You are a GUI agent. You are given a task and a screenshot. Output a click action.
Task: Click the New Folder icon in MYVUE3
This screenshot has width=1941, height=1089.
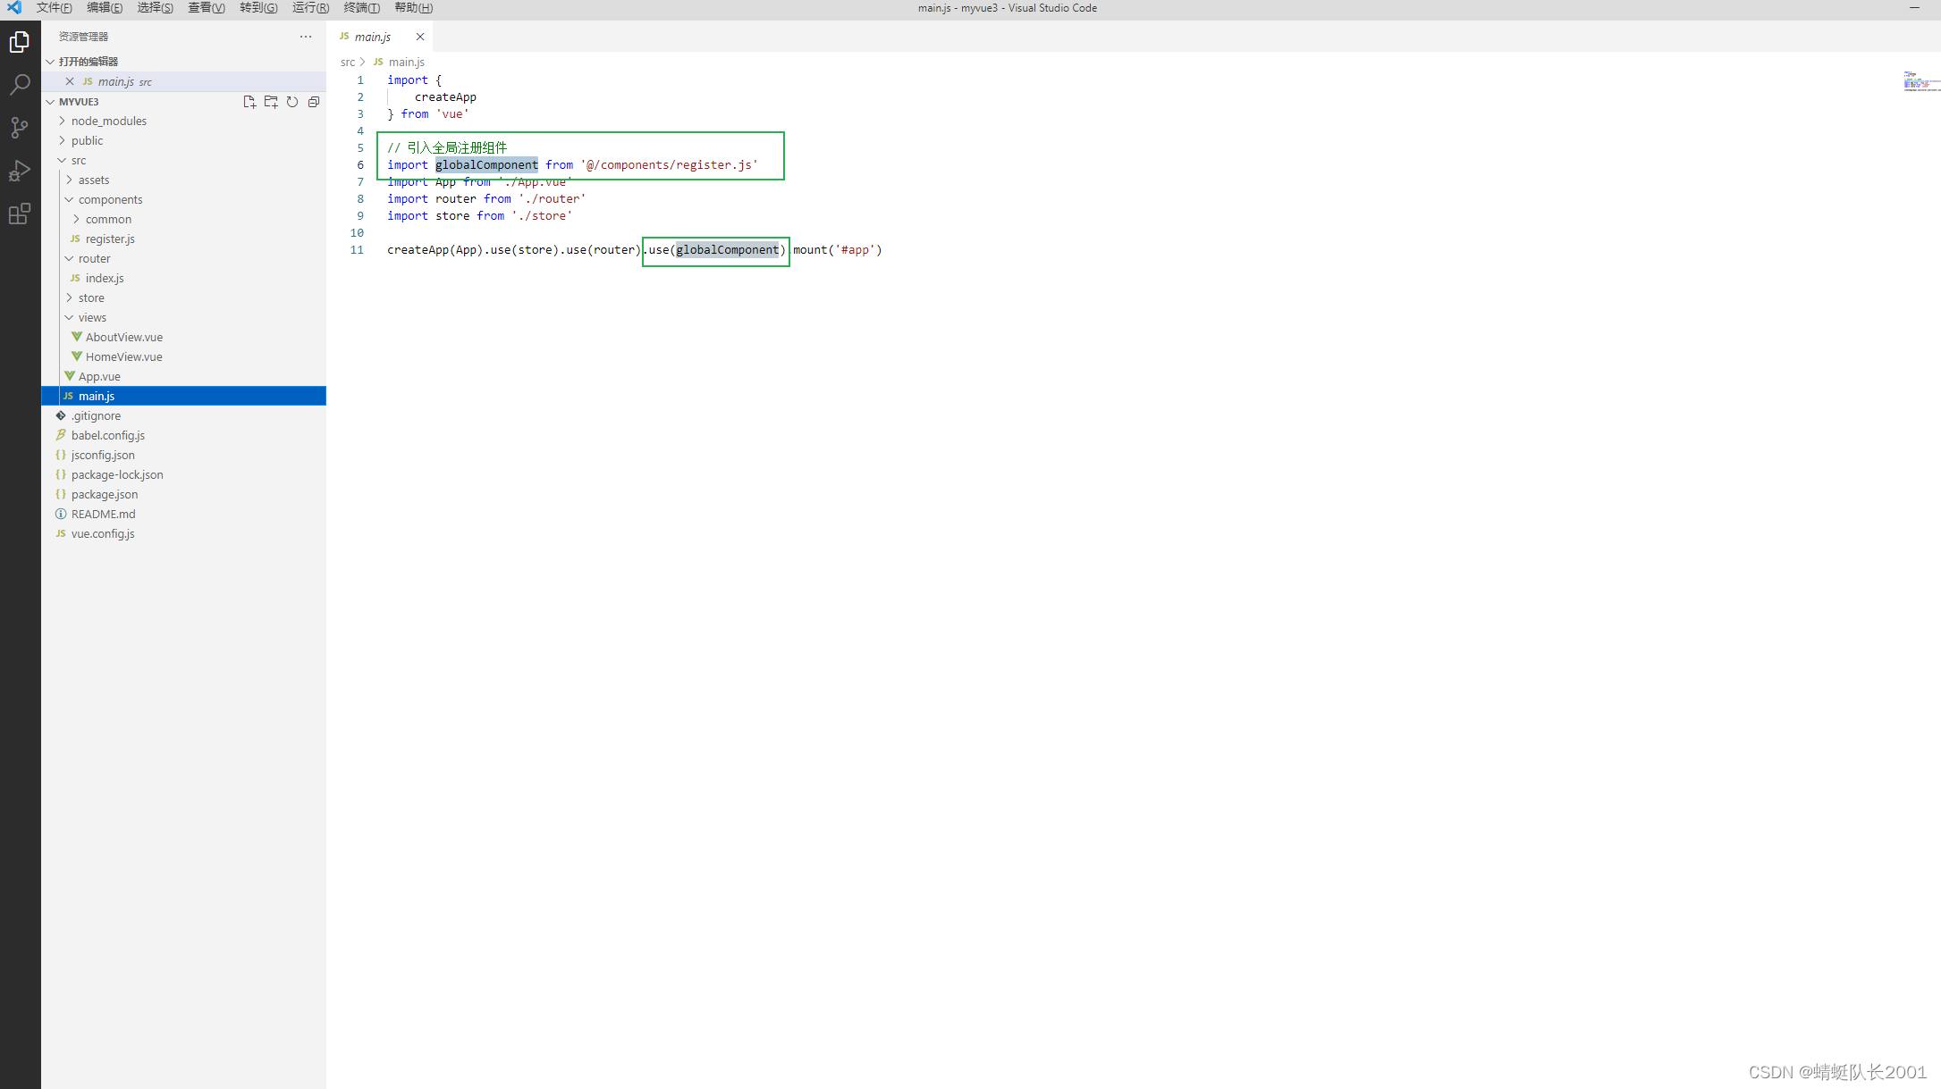pos(271,102)
